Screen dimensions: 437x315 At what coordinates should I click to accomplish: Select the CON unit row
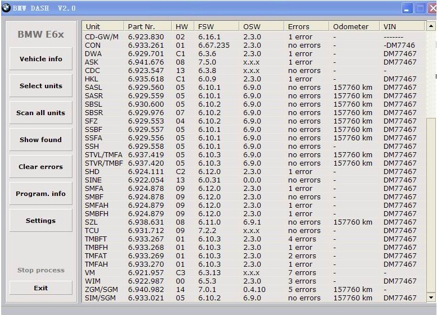point(254,45)
